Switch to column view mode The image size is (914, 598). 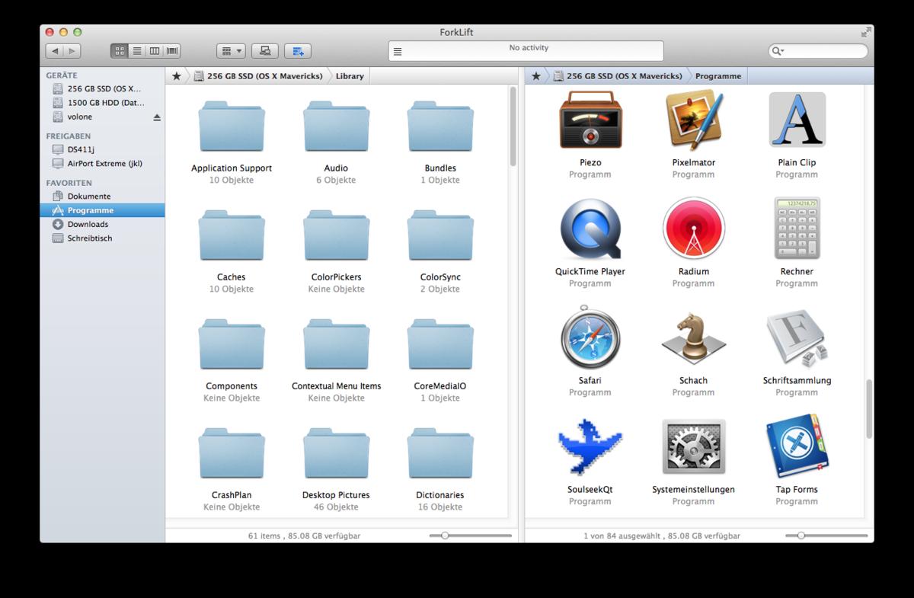click(x=155, y=51)
